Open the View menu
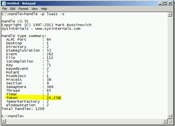The width and height of the screenshot is (175, 126). pos(35,9)
